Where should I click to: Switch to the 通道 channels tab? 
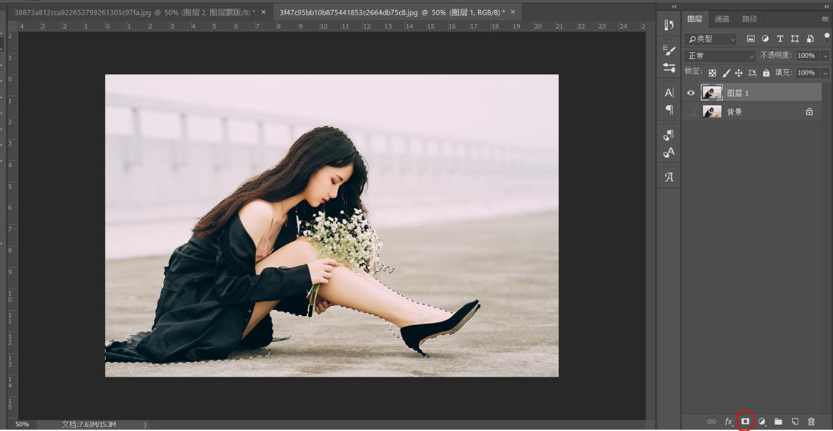point(721,19)
